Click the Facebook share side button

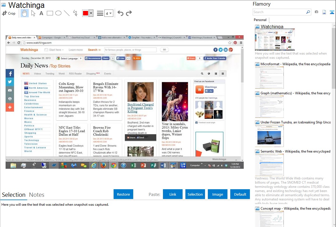pos(10,74)
